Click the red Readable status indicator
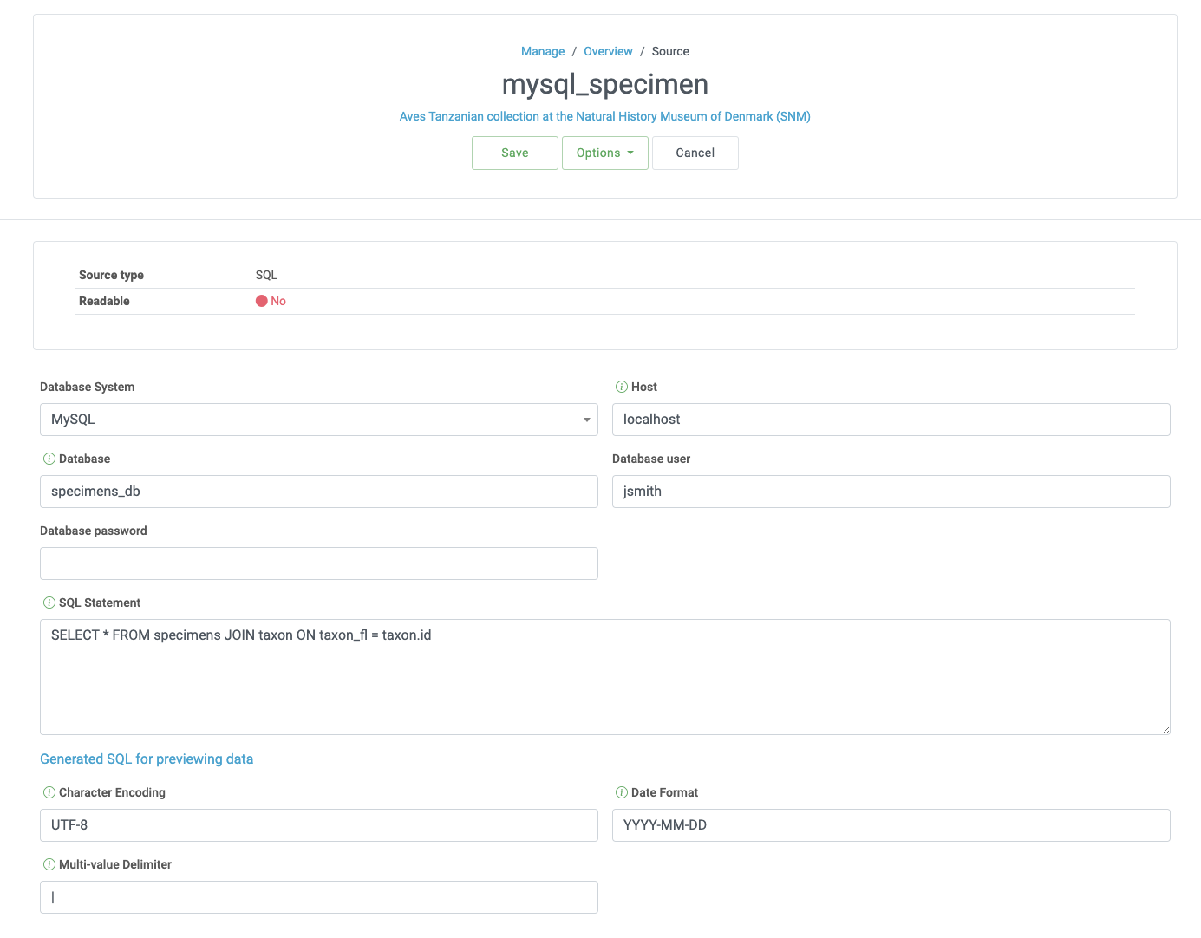This screenshot has width=1201, height=938. coord(262,301)
